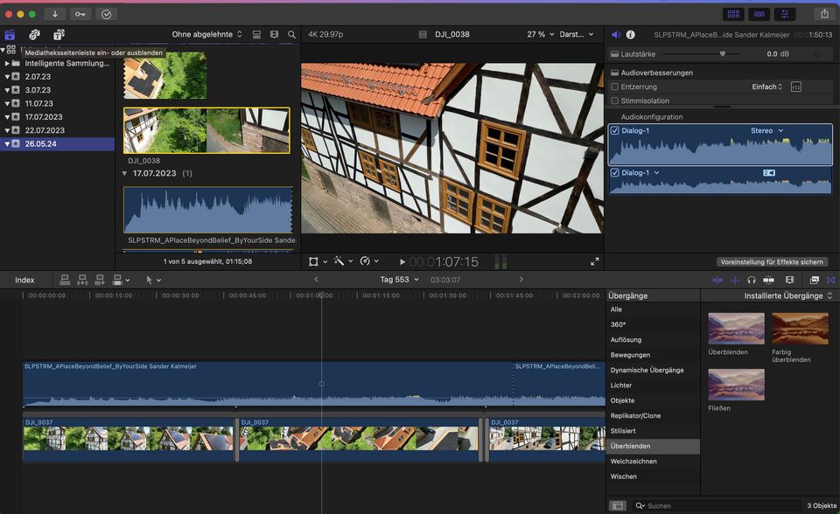Enable the Stimmisolation checkbox
The height and width of the screenshot is (514, 840).
(x=615, y=101)
